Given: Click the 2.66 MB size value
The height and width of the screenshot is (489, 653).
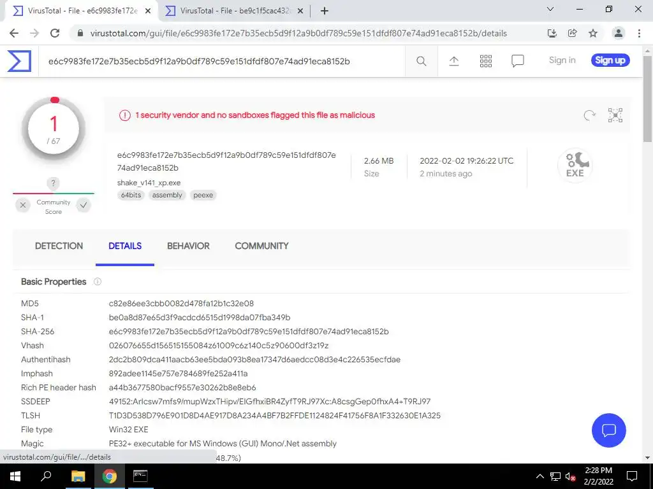Looking at the screenshot, I should pos(379,161).
